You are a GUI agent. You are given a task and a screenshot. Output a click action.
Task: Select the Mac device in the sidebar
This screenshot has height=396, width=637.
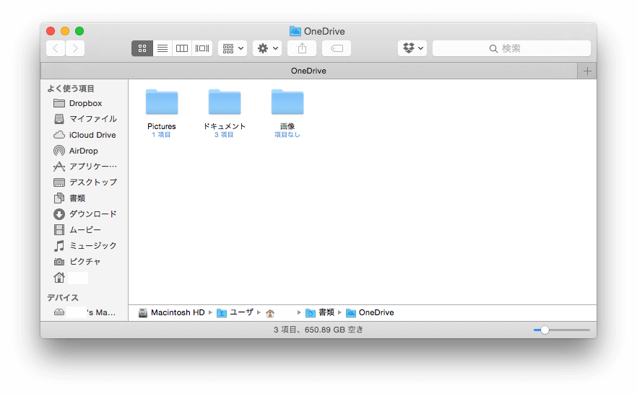[85, 312]
